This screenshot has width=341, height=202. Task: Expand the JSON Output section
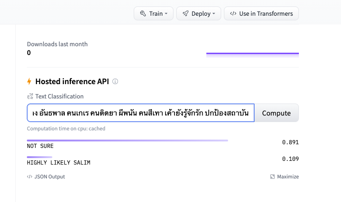(x=46, y=177)
